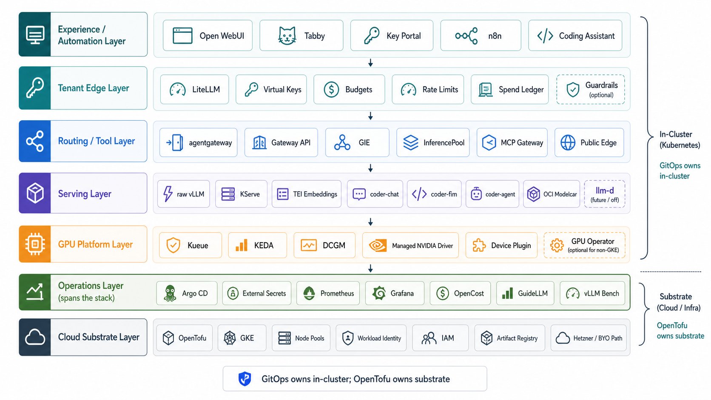Screen dimensions: 711x400
Task: Click the OpenCost dollar icon
Action: [443, 293]
